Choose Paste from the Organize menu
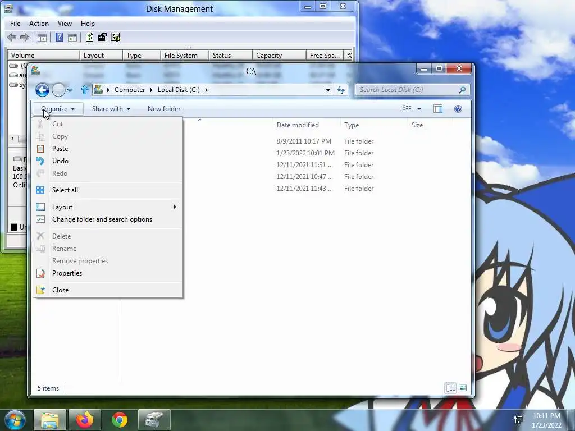Image resolution: width=575 pixels, height=431 pixels. (x=108, y=148)
